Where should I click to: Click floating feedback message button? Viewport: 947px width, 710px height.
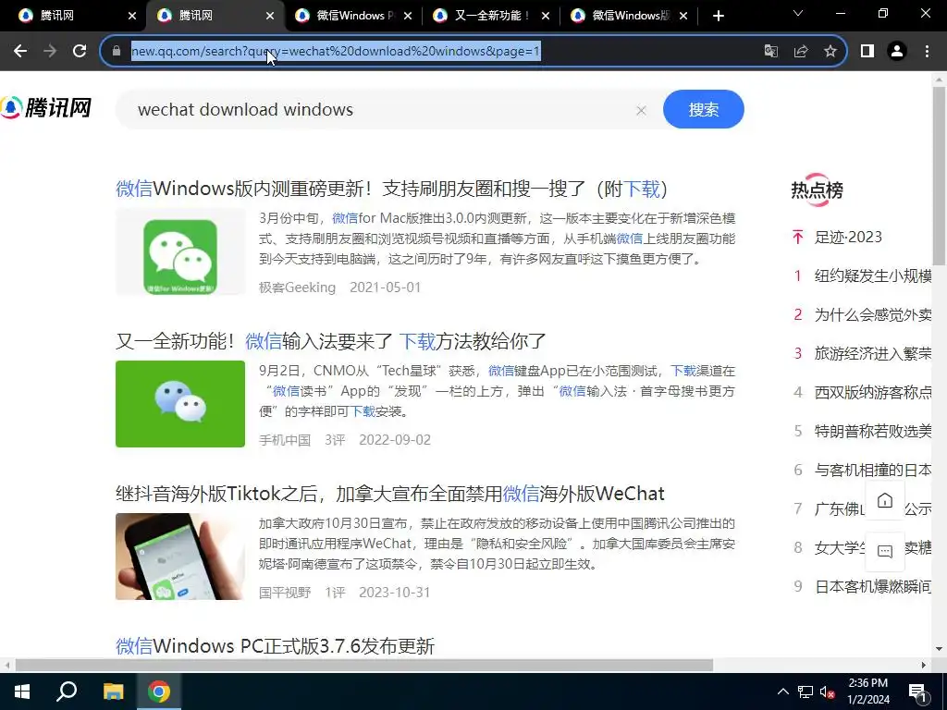coord(885,551)
